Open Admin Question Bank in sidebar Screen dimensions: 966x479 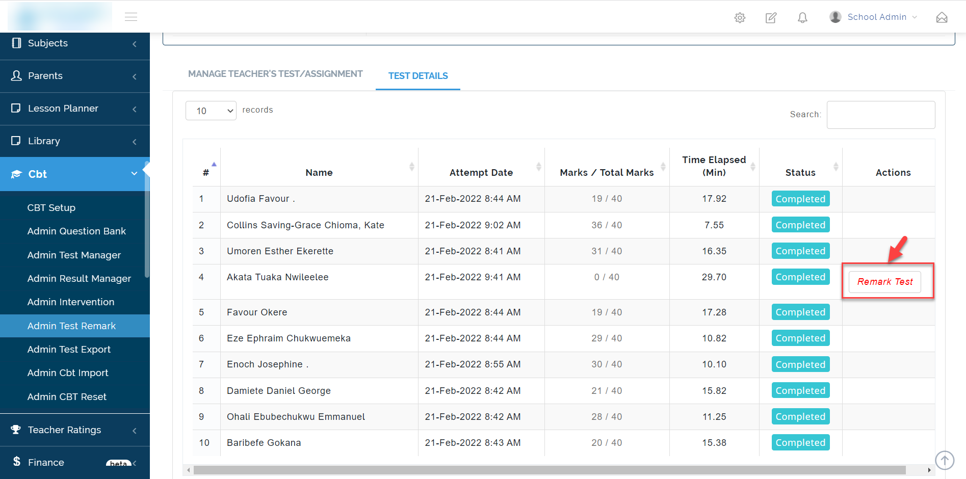coord(76,231)
